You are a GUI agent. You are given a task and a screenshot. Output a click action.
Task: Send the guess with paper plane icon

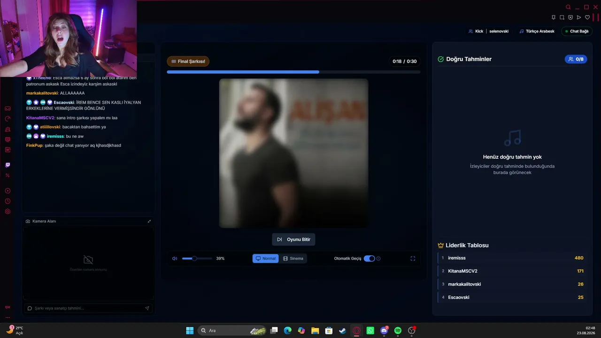tap(147, 308)
